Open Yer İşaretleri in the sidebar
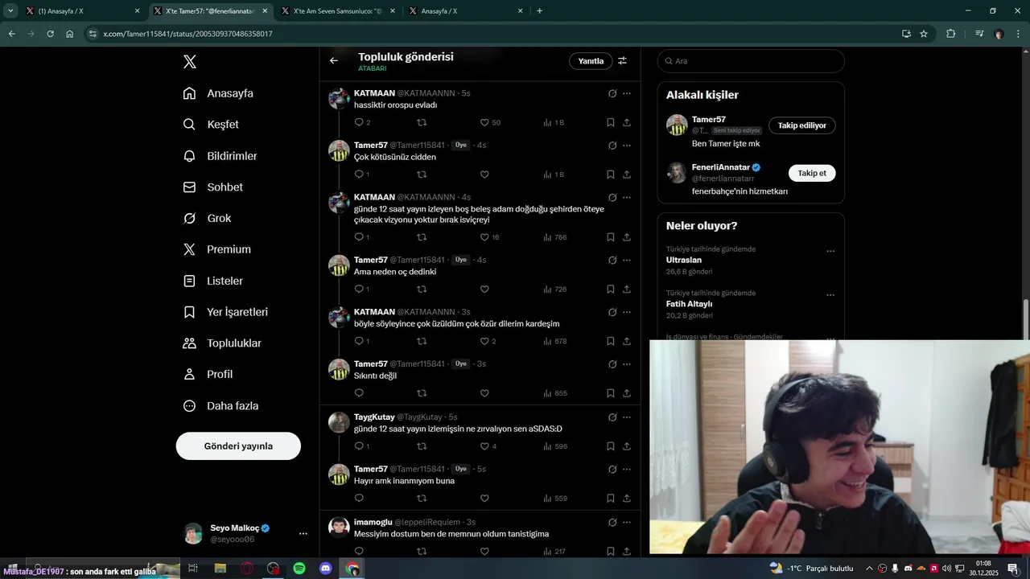Screen dimensions: 1030x579 point(225,312)
